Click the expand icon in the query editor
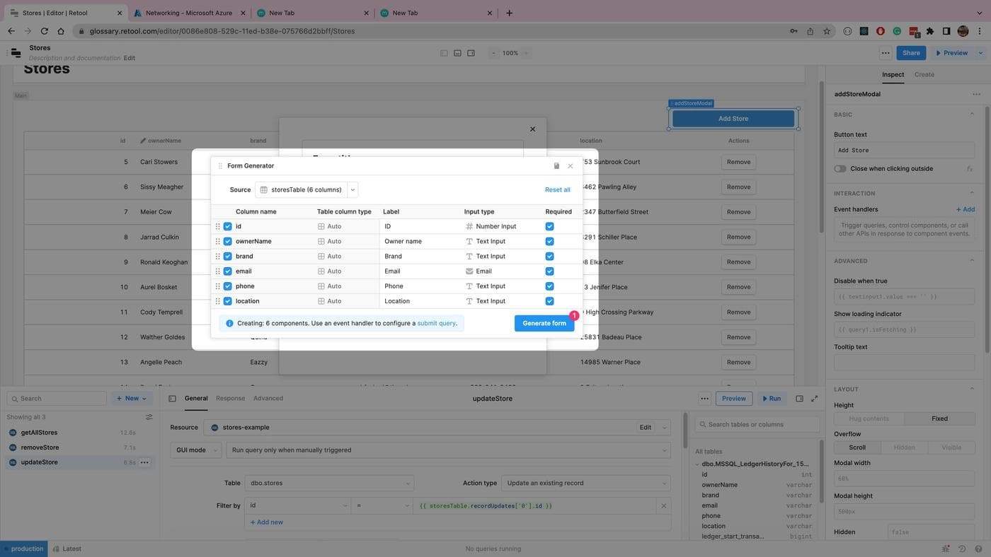The width and height of the screenshot is (991, 557). 814,399
